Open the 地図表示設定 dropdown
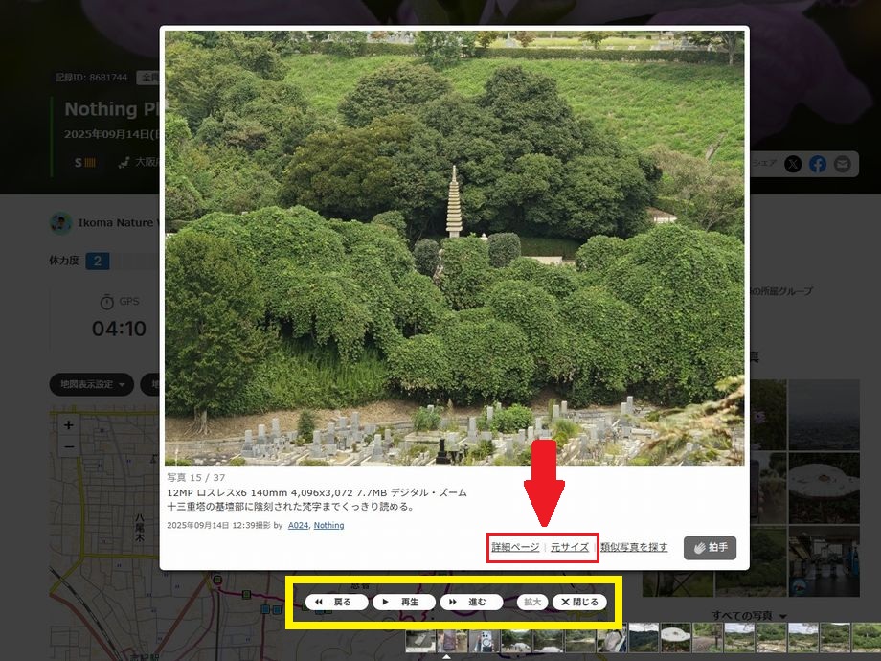This screenshot has height=661, width=881. (x=91, y=384)
